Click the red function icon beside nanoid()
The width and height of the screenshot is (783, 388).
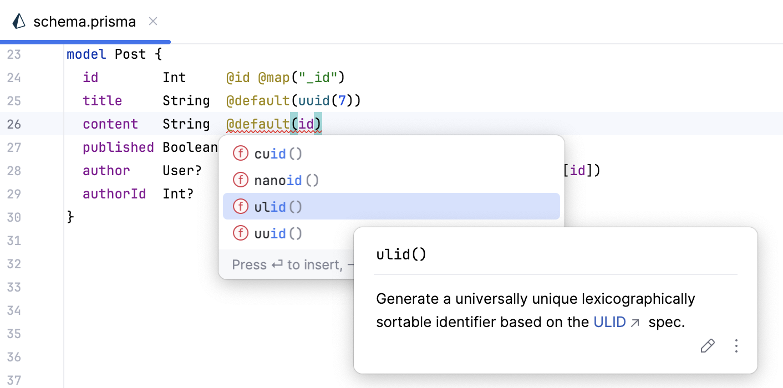tap(241, 180)
